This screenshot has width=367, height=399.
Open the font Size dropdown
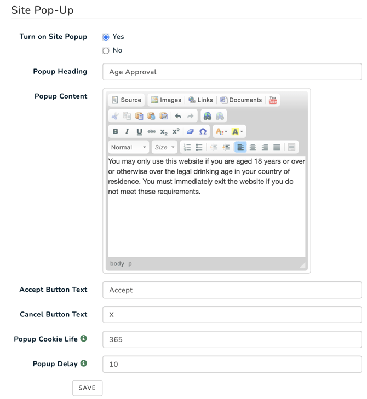tap(164, 147)
